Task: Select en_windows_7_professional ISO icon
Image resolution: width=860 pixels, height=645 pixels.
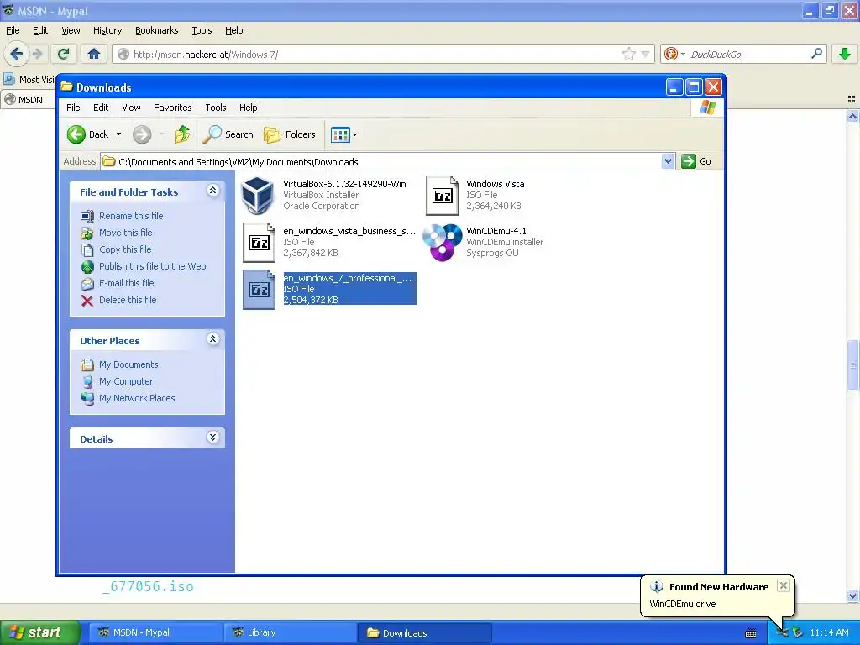Action: click(259, 290)
